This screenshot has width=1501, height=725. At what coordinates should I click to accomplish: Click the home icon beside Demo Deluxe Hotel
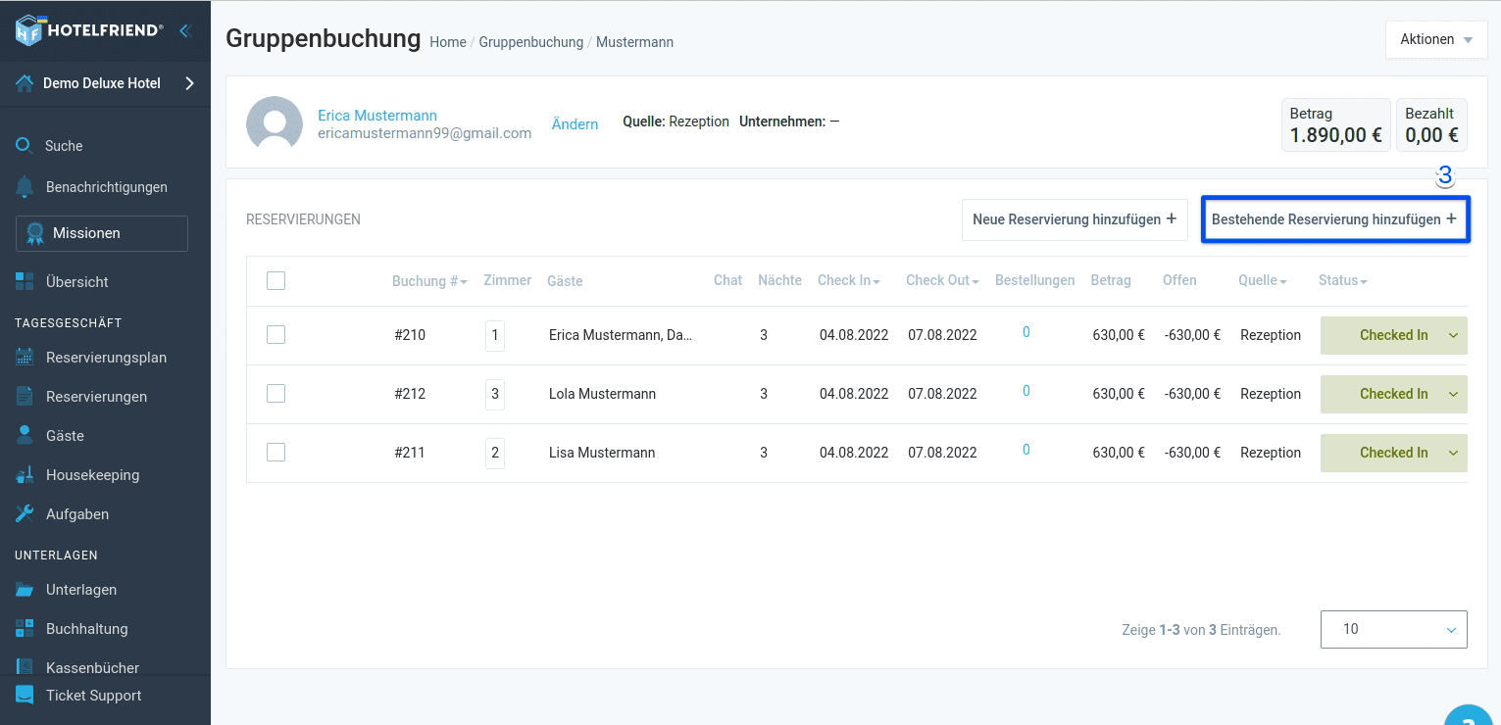tap(25, 83)
